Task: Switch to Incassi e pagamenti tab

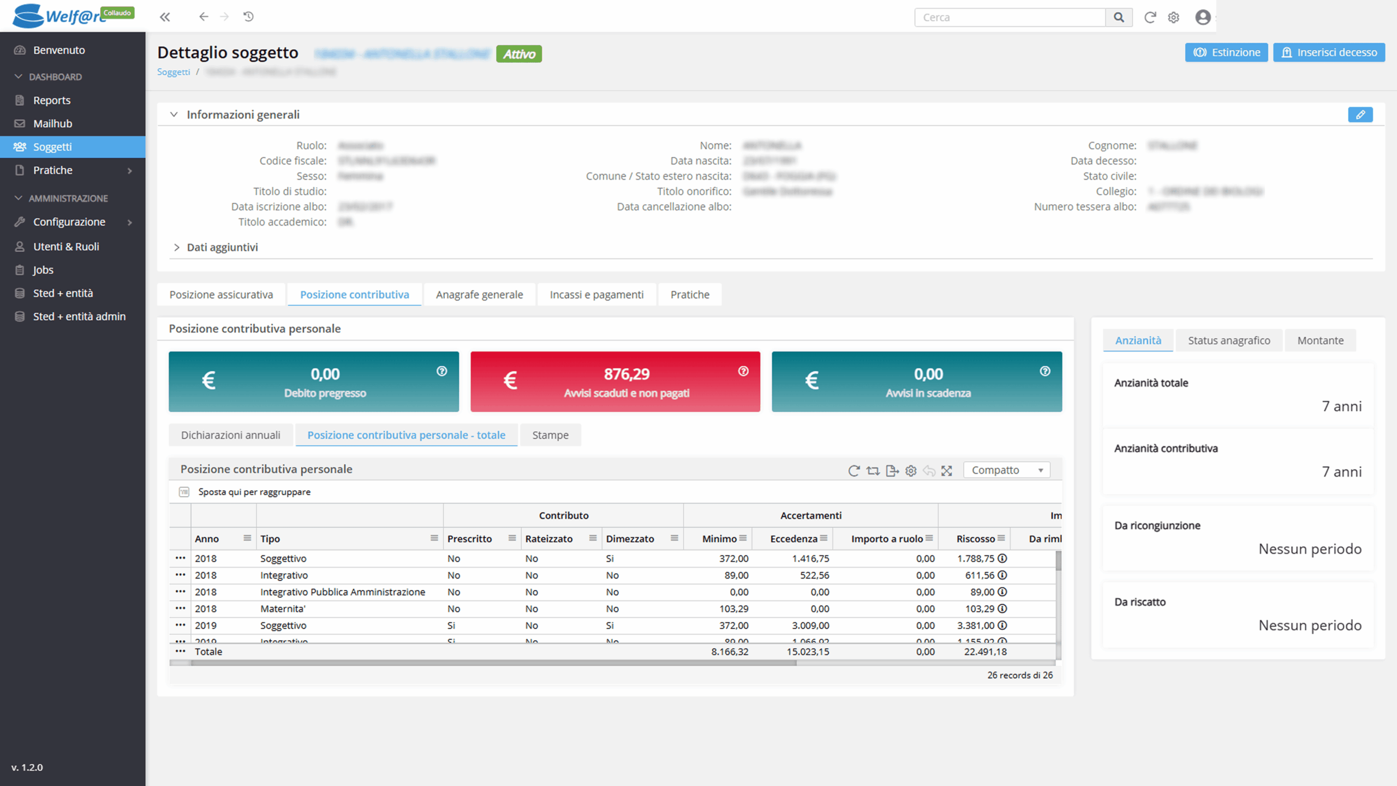Action: click(x=596, y=295)
